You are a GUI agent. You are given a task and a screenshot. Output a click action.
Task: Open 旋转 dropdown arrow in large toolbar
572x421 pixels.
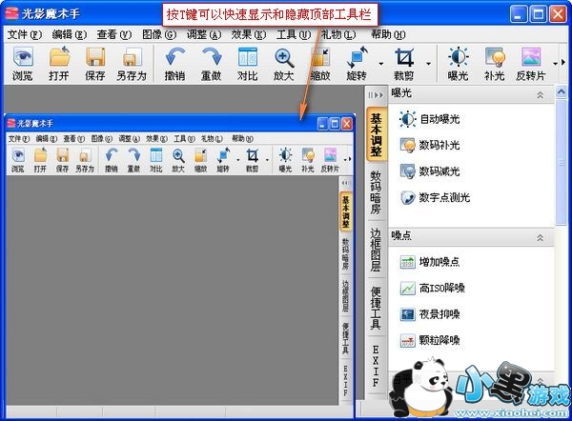[380, 64]
